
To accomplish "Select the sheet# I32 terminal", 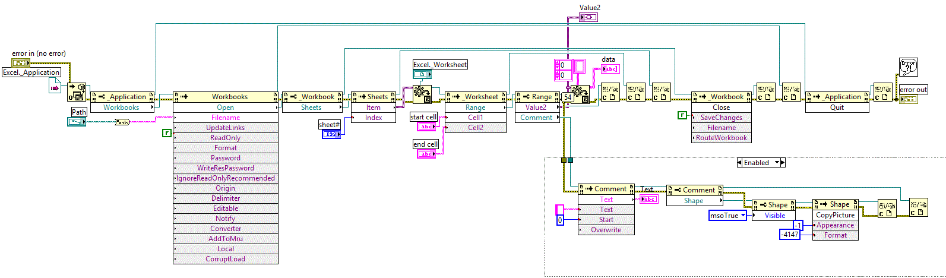I will [331, 134].
